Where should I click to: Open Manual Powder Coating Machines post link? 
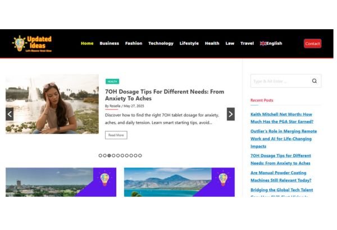click(281, 177)
